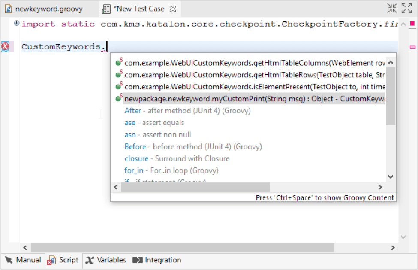Image resolution: width=418 pixels, height=270 pixels.
Task: Pick the 'closure - Surround with Closure' template
Action: pos(177,158)
